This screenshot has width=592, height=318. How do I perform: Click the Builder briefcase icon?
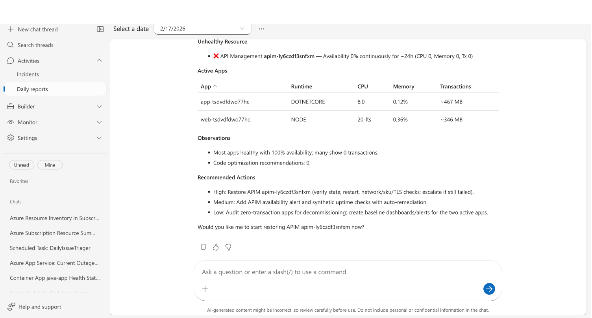coord(11,106)
